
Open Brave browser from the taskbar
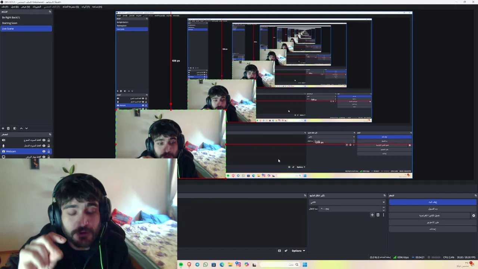(189, 265)
